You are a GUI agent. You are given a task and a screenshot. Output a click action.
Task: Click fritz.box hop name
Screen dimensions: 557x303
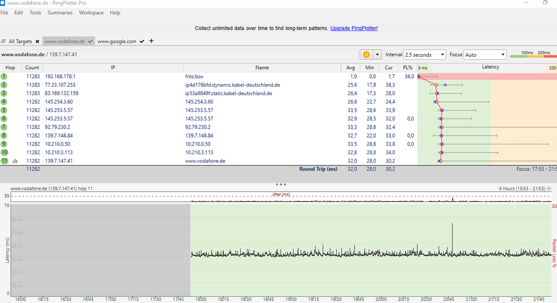coord(195,76)
